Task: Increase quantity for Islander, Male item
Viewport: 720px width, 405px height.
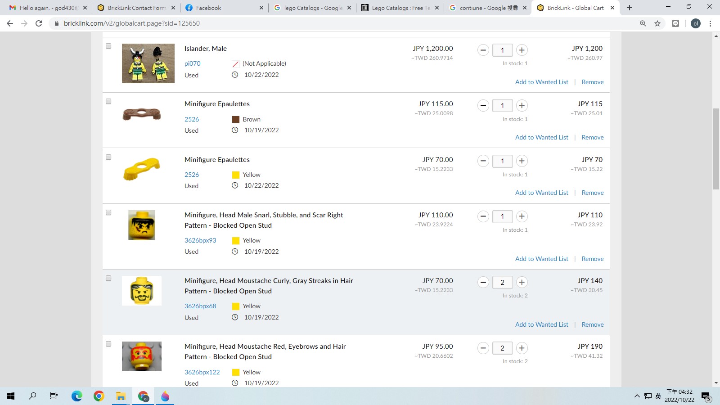Action: (x=522, y=50)
